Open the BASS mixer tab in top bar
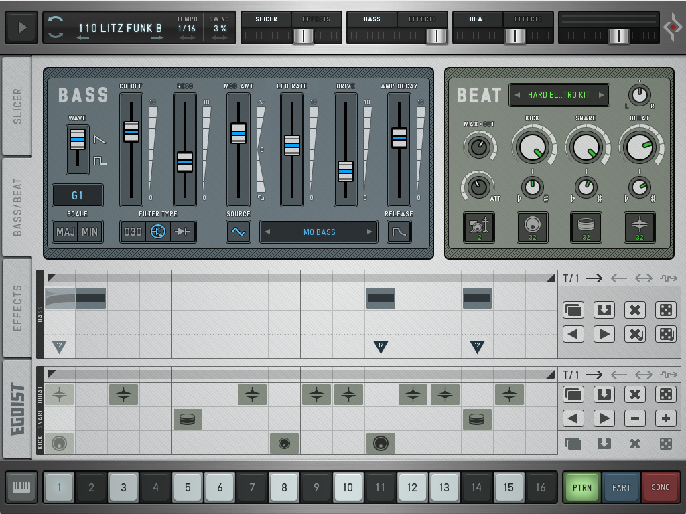The height and width of the screenshot is (514, 686). [x=372, y=19]
